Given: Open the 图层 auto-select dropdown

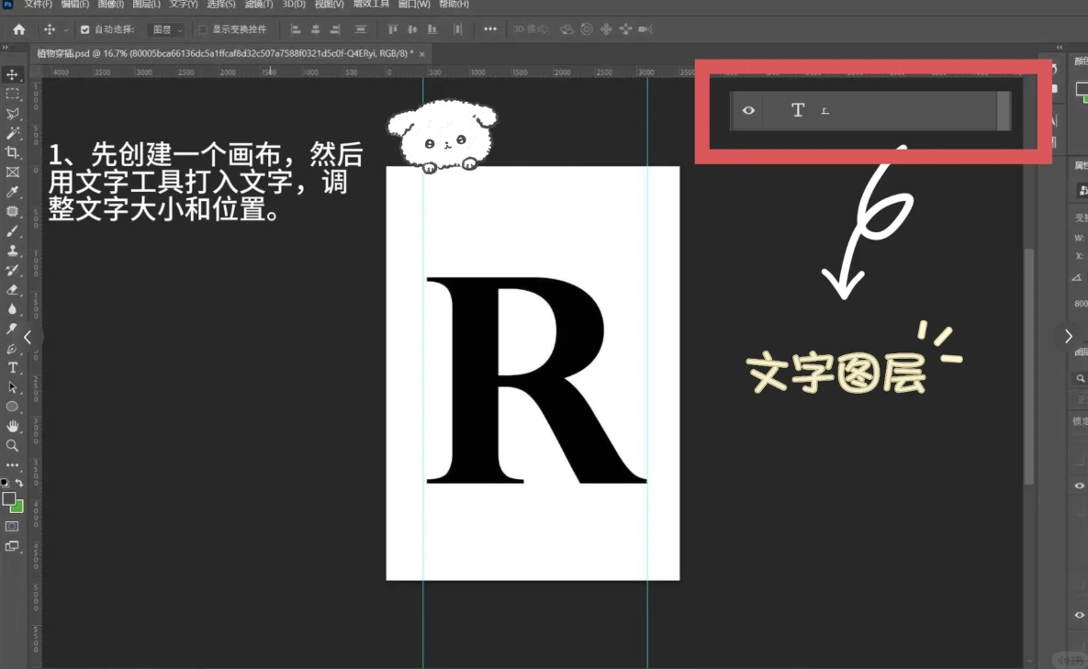Looking at the screenshot, I should 167,29.
